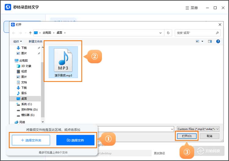Open 图片 under 此电脑 in sidebar
The height and width of the screenshot is (161, 229).
pyautogui.click(x=22, y=77)
